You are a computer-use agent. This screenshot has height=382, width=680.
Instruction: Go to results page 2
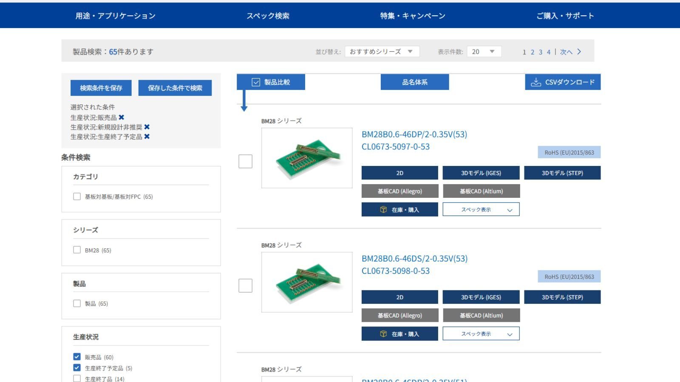pyautogui.click(x=532, y=52)
